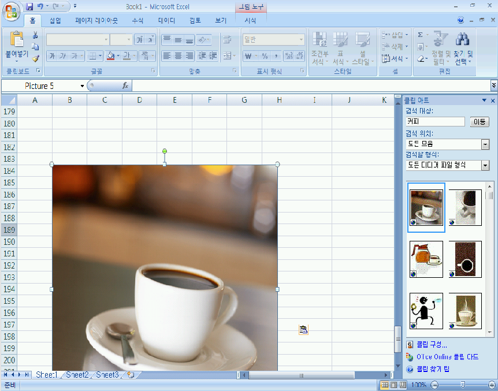Select the Format Painter brush
The image size is (498, 391).
(x=35, y=58)
